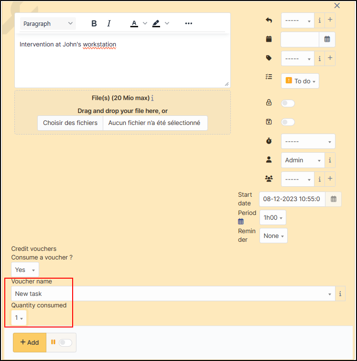Open the Consume a voucher Yes dropdown
Viewport: 357px width, 361px height.
coord(25,270)
